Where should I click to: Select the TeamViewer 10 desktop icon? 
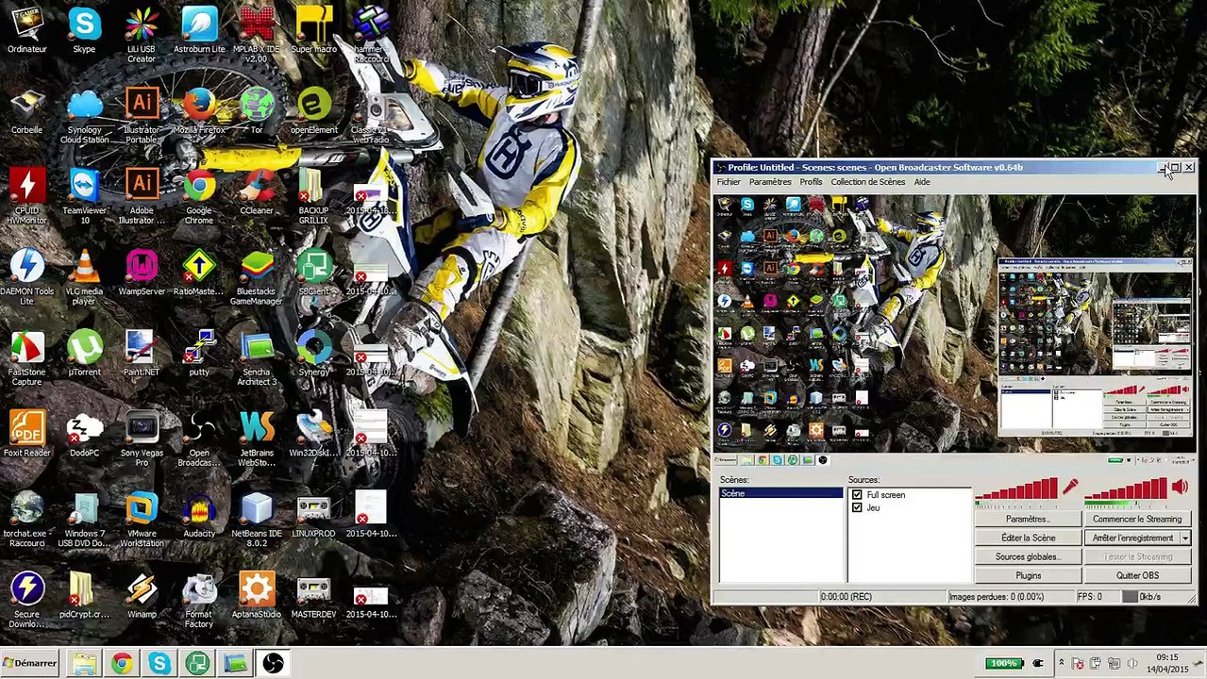(84, 197)
